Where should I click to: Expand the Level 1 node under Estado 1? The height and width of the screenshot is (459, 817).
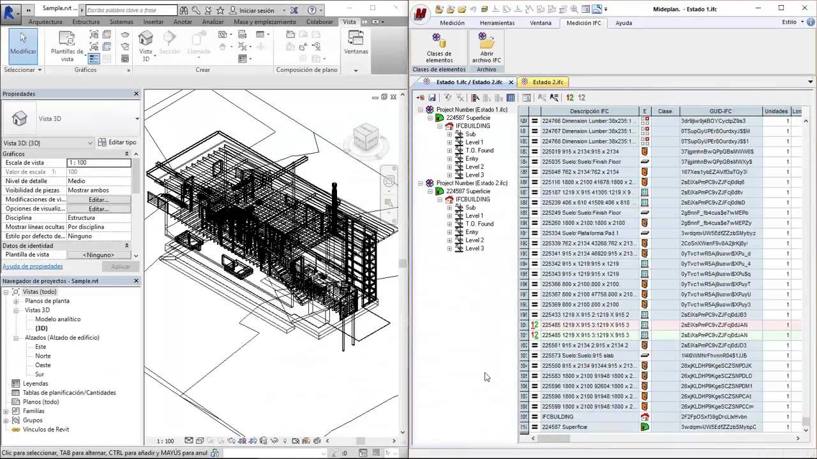pyautogui.click(x=449, y=142)
